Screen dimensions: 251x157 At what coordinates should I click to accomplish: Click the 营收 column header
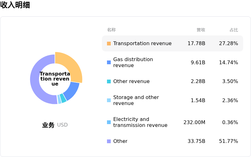[201, 30]
